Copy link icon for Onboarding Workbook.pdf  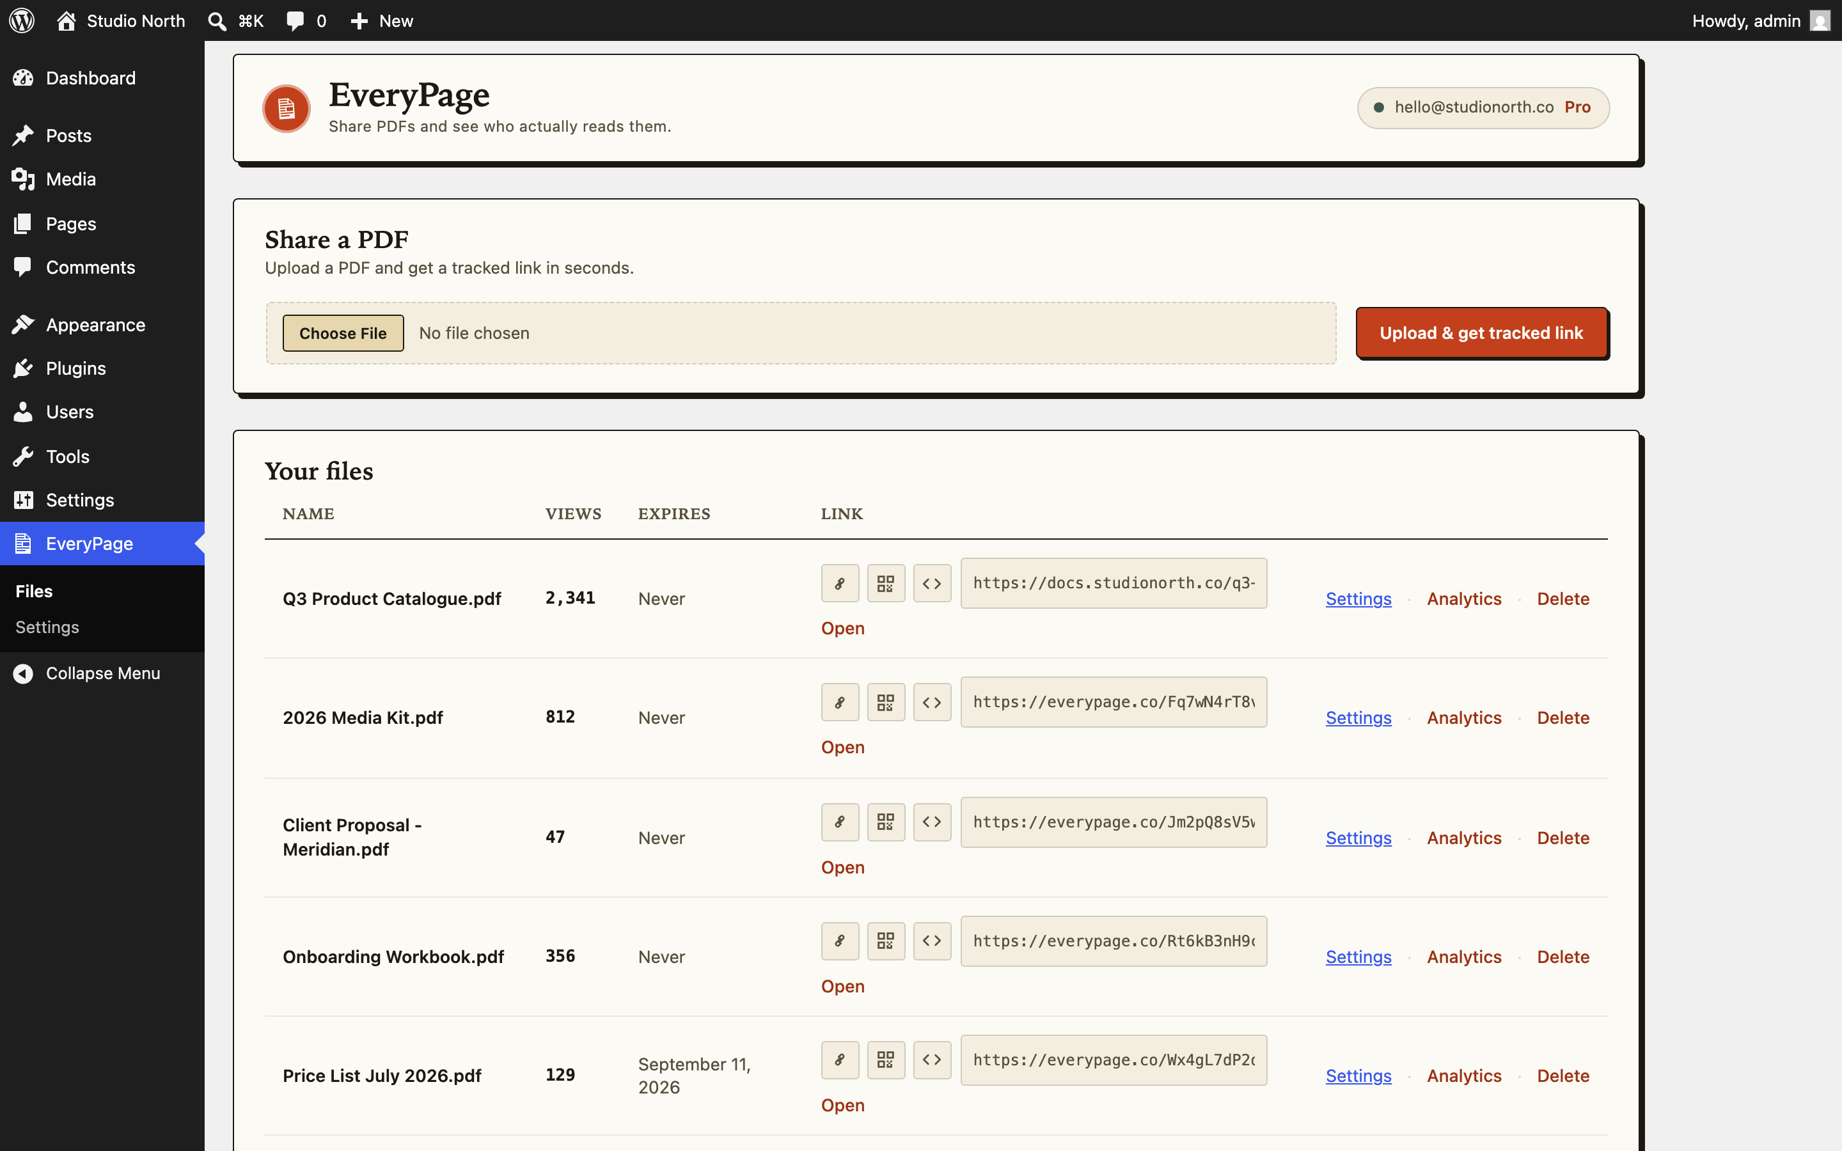pyautogui.click(x=840, y=941)
